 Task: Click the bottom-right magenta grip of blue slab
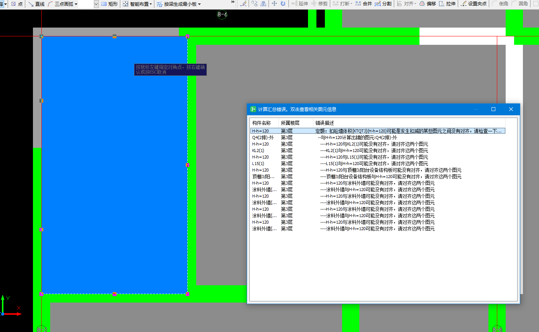[x=187, y=294]
